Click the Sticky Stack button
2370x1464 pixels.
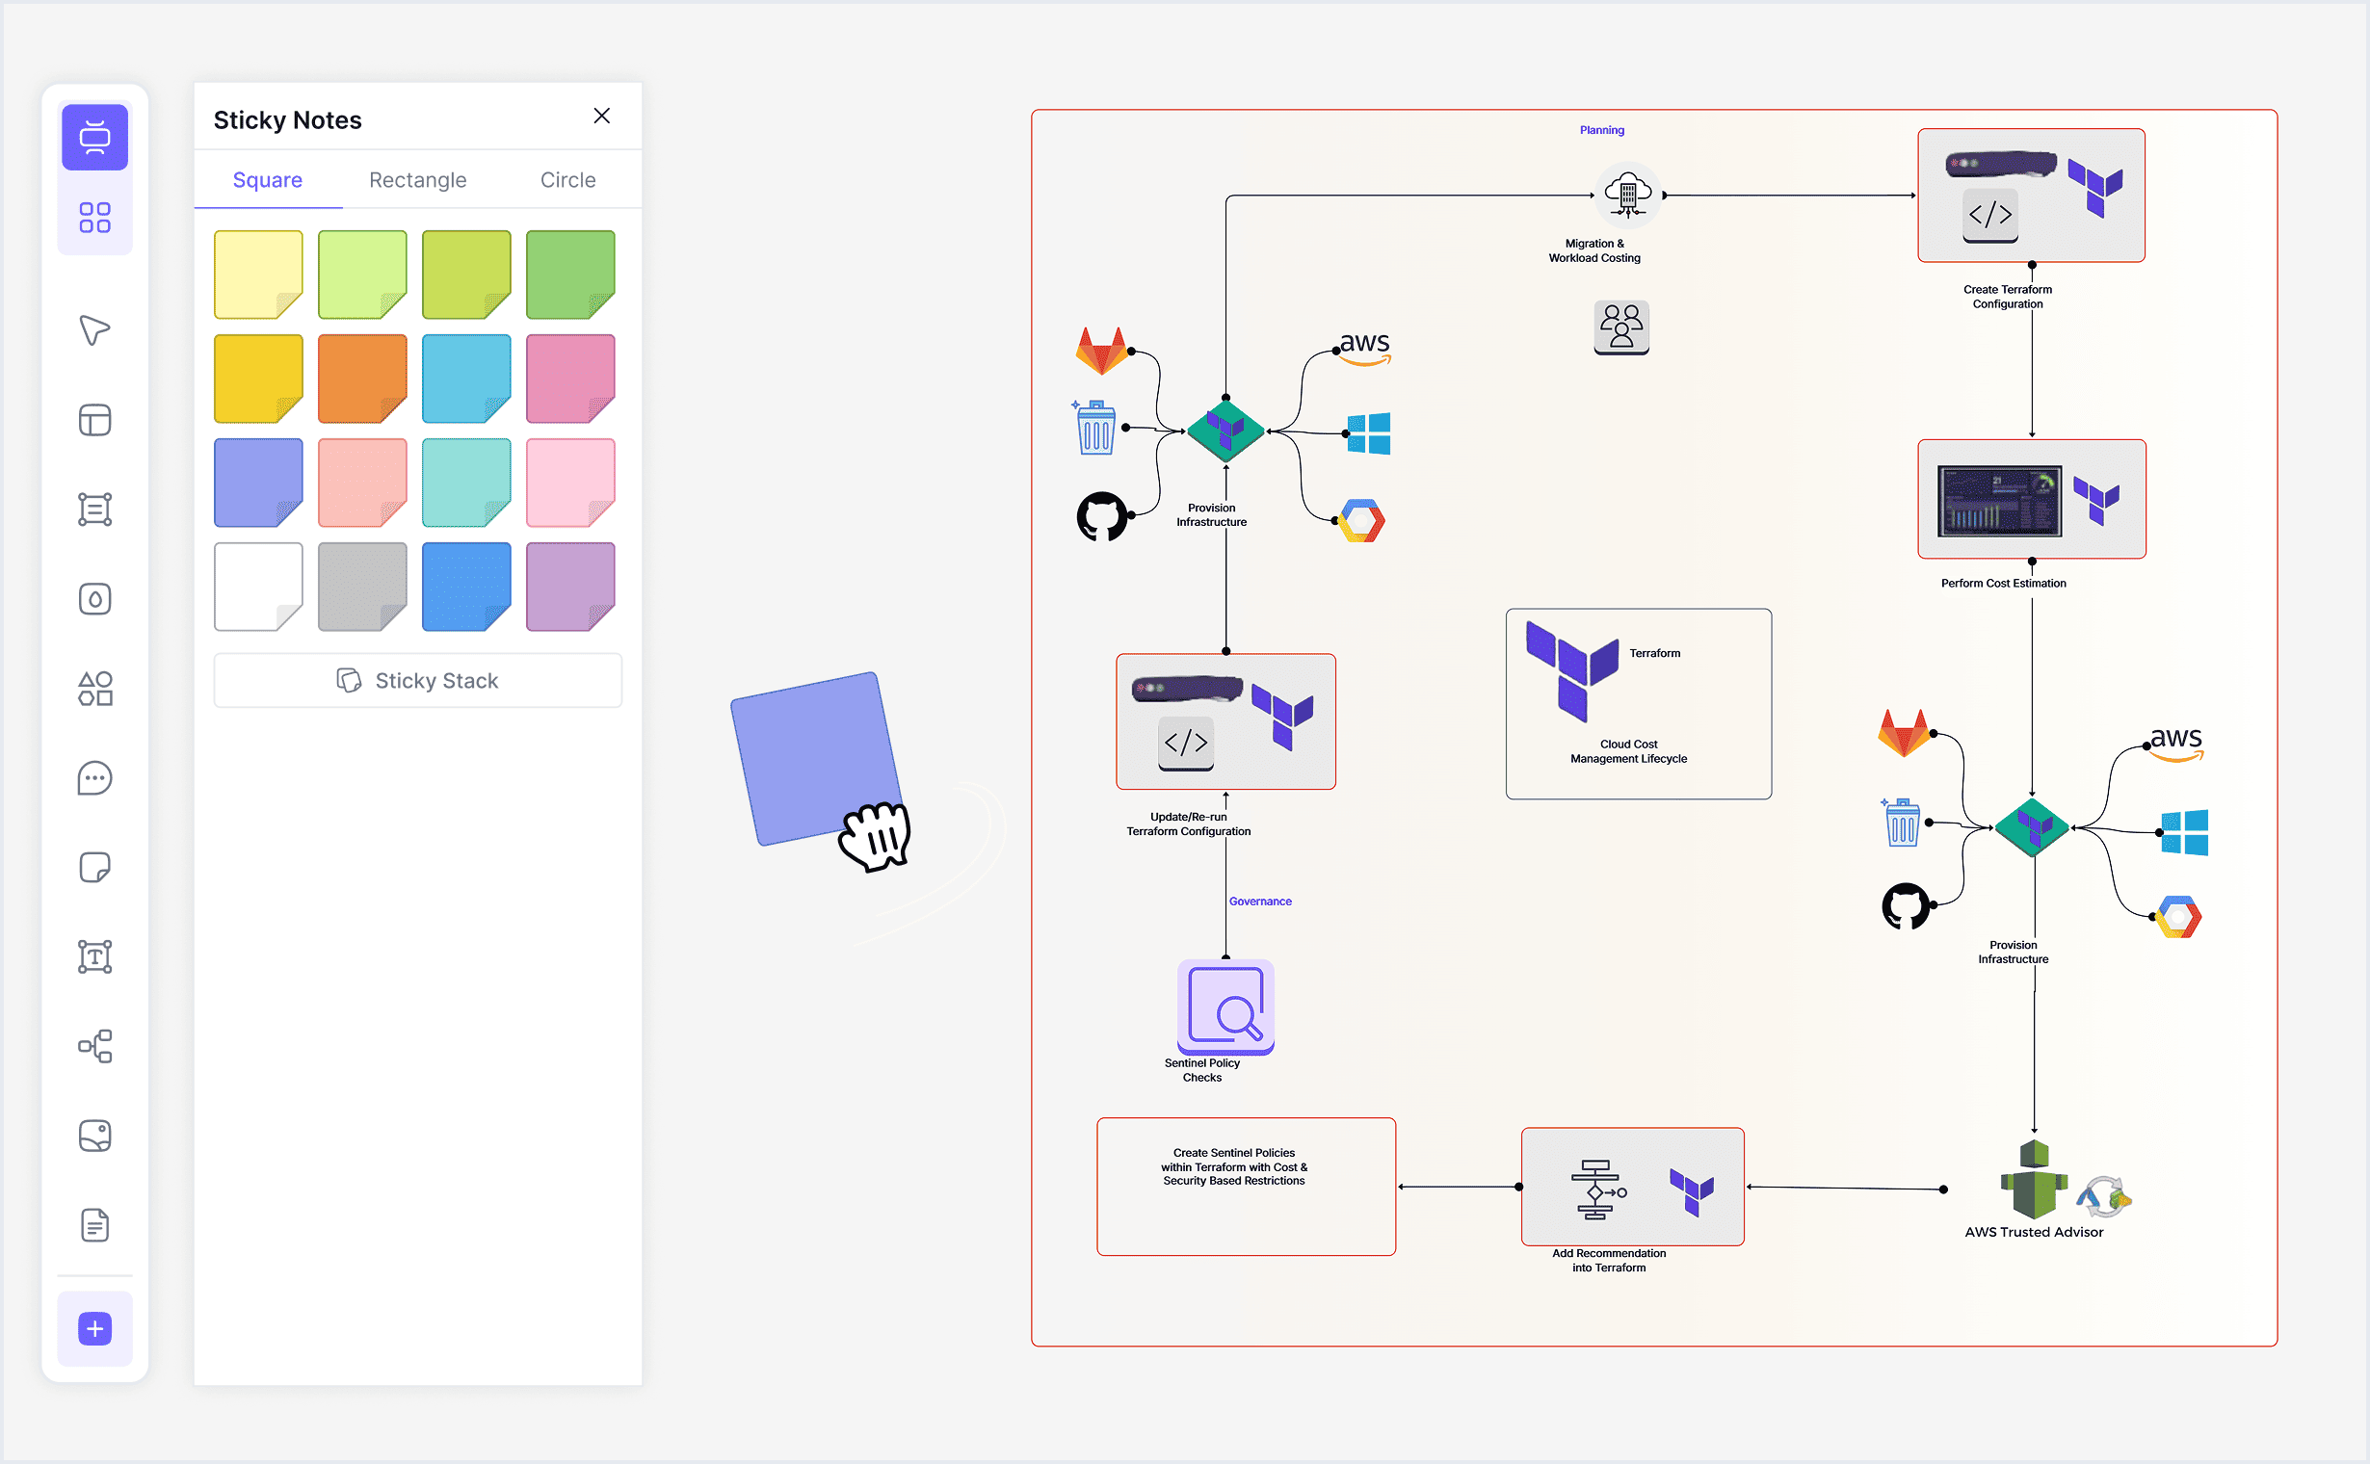[x=417, y=681]
